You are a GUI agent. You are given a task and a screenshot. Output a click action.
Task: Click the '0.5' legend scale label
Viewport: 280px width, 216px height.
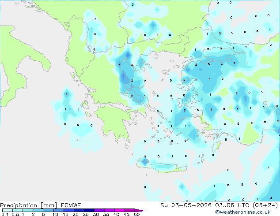click(x=15, y=214)
